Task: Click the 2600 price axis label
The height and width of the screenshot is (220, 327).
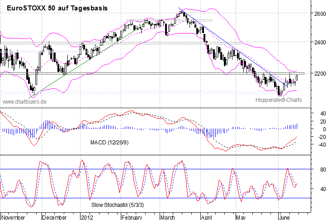Action: 320,14
